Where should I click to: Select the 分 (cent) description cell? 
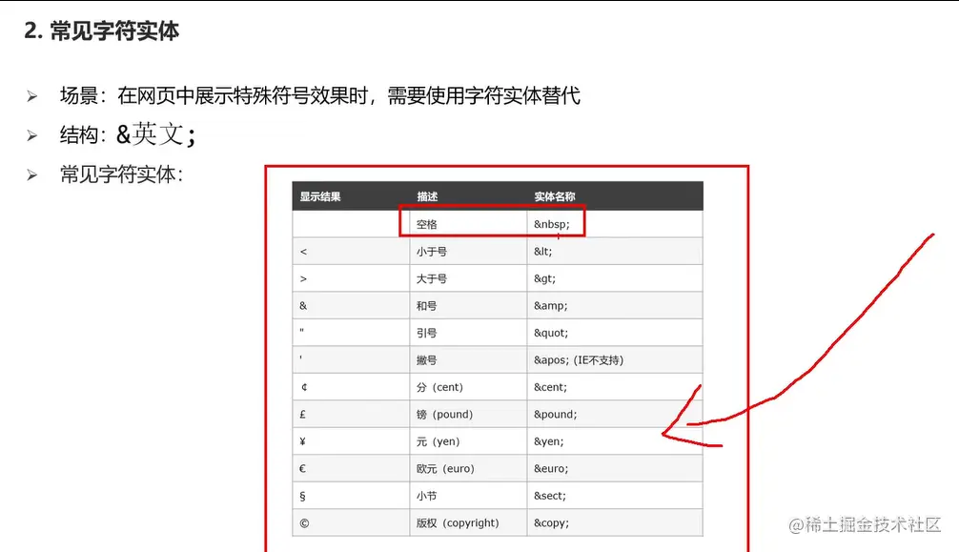pyautogui.click(x=439, y=387)
